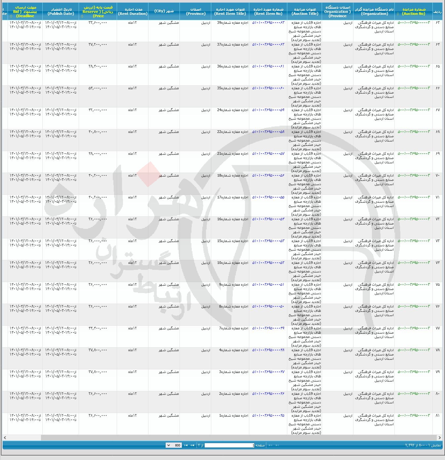Click the disabled previous page pager icon

coord(270,445)
